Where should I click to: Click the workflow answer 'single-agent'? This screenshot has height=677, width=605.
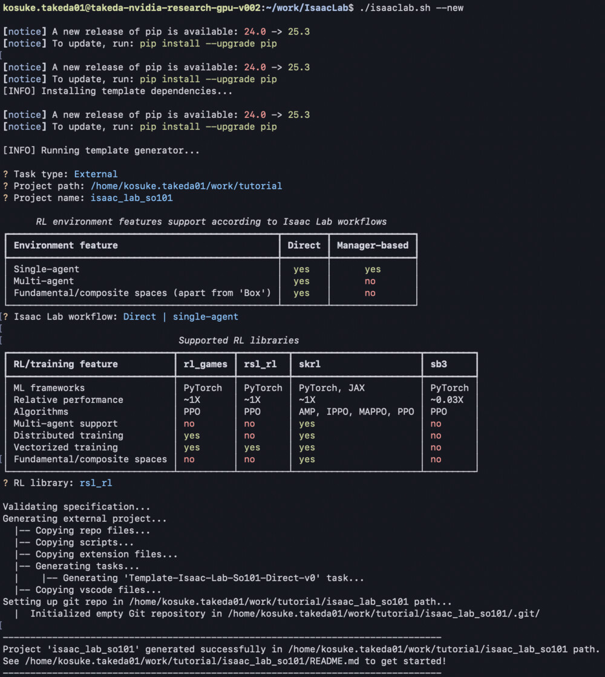tap(205, 316)
